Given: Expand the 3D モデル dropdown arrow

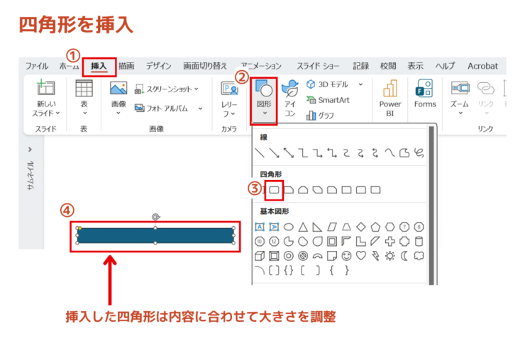Looking at the screenshot, I should click(x=360, y=84).
